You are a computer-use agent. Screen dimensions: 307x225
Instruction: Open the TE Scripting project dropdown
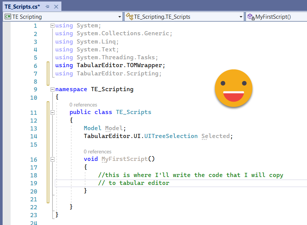pyautogui.click(x=120, y=17)
